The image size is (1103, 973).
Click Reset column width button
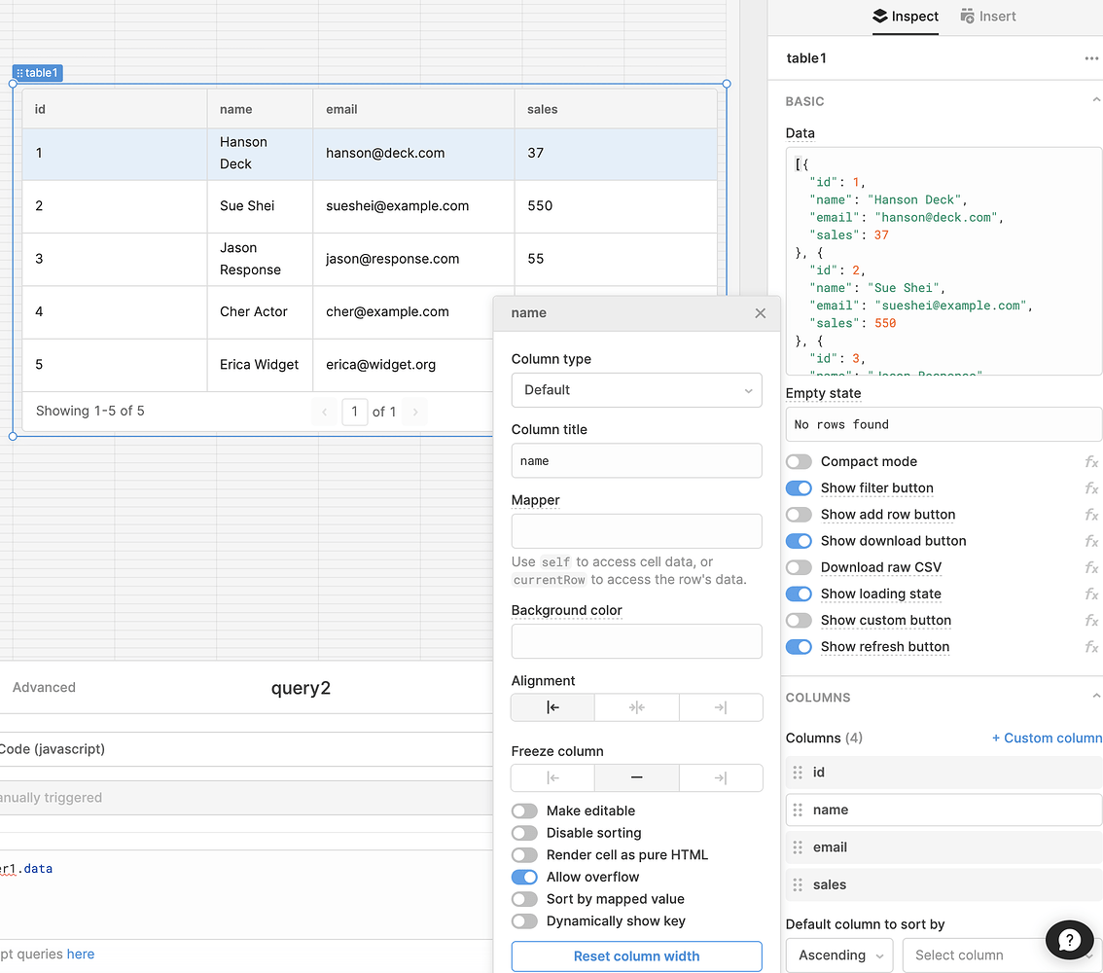636,956
